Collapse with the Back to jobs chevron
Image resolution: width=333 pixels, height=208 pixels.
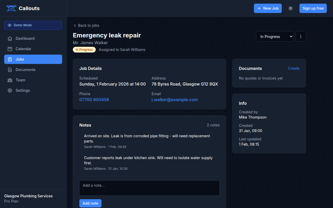tap(75, 25)
